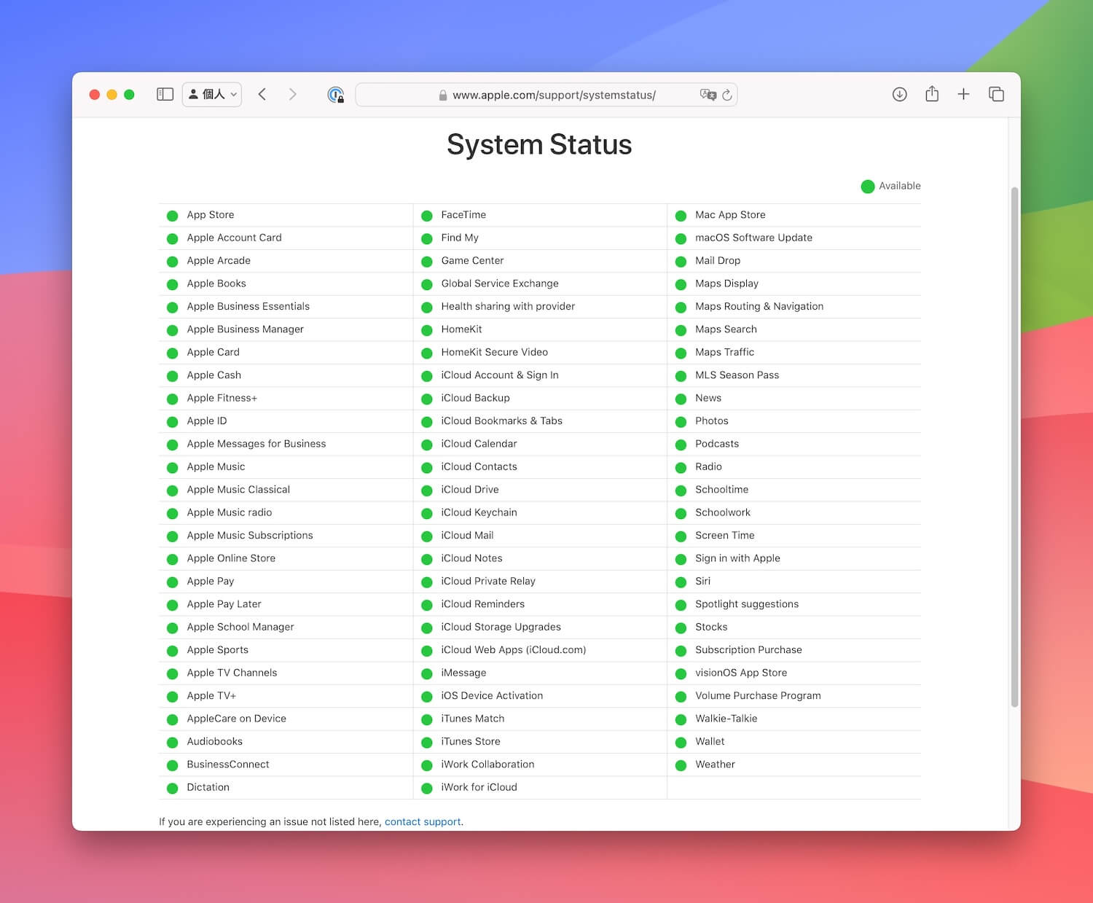Select the Apple Card entry
This screenshot has width=1093, height=903.
(x=213, y=352)
